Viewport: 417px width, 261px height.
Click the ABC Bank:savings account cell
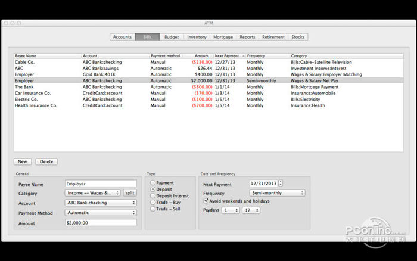(x=101, y=69)
